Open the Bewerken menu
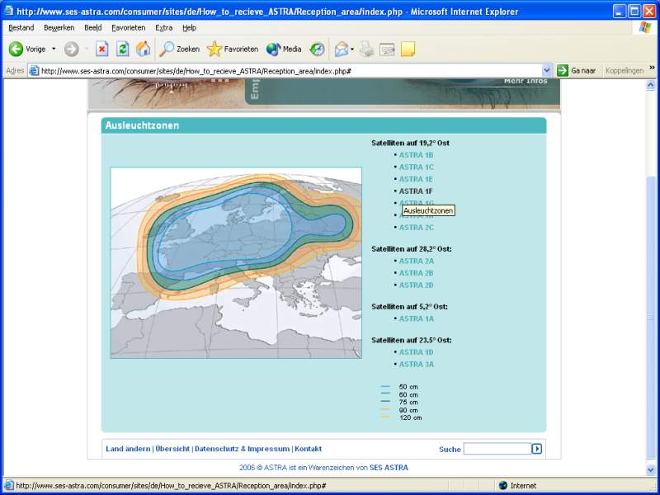 pyautogui.click(x=59, y=28)
